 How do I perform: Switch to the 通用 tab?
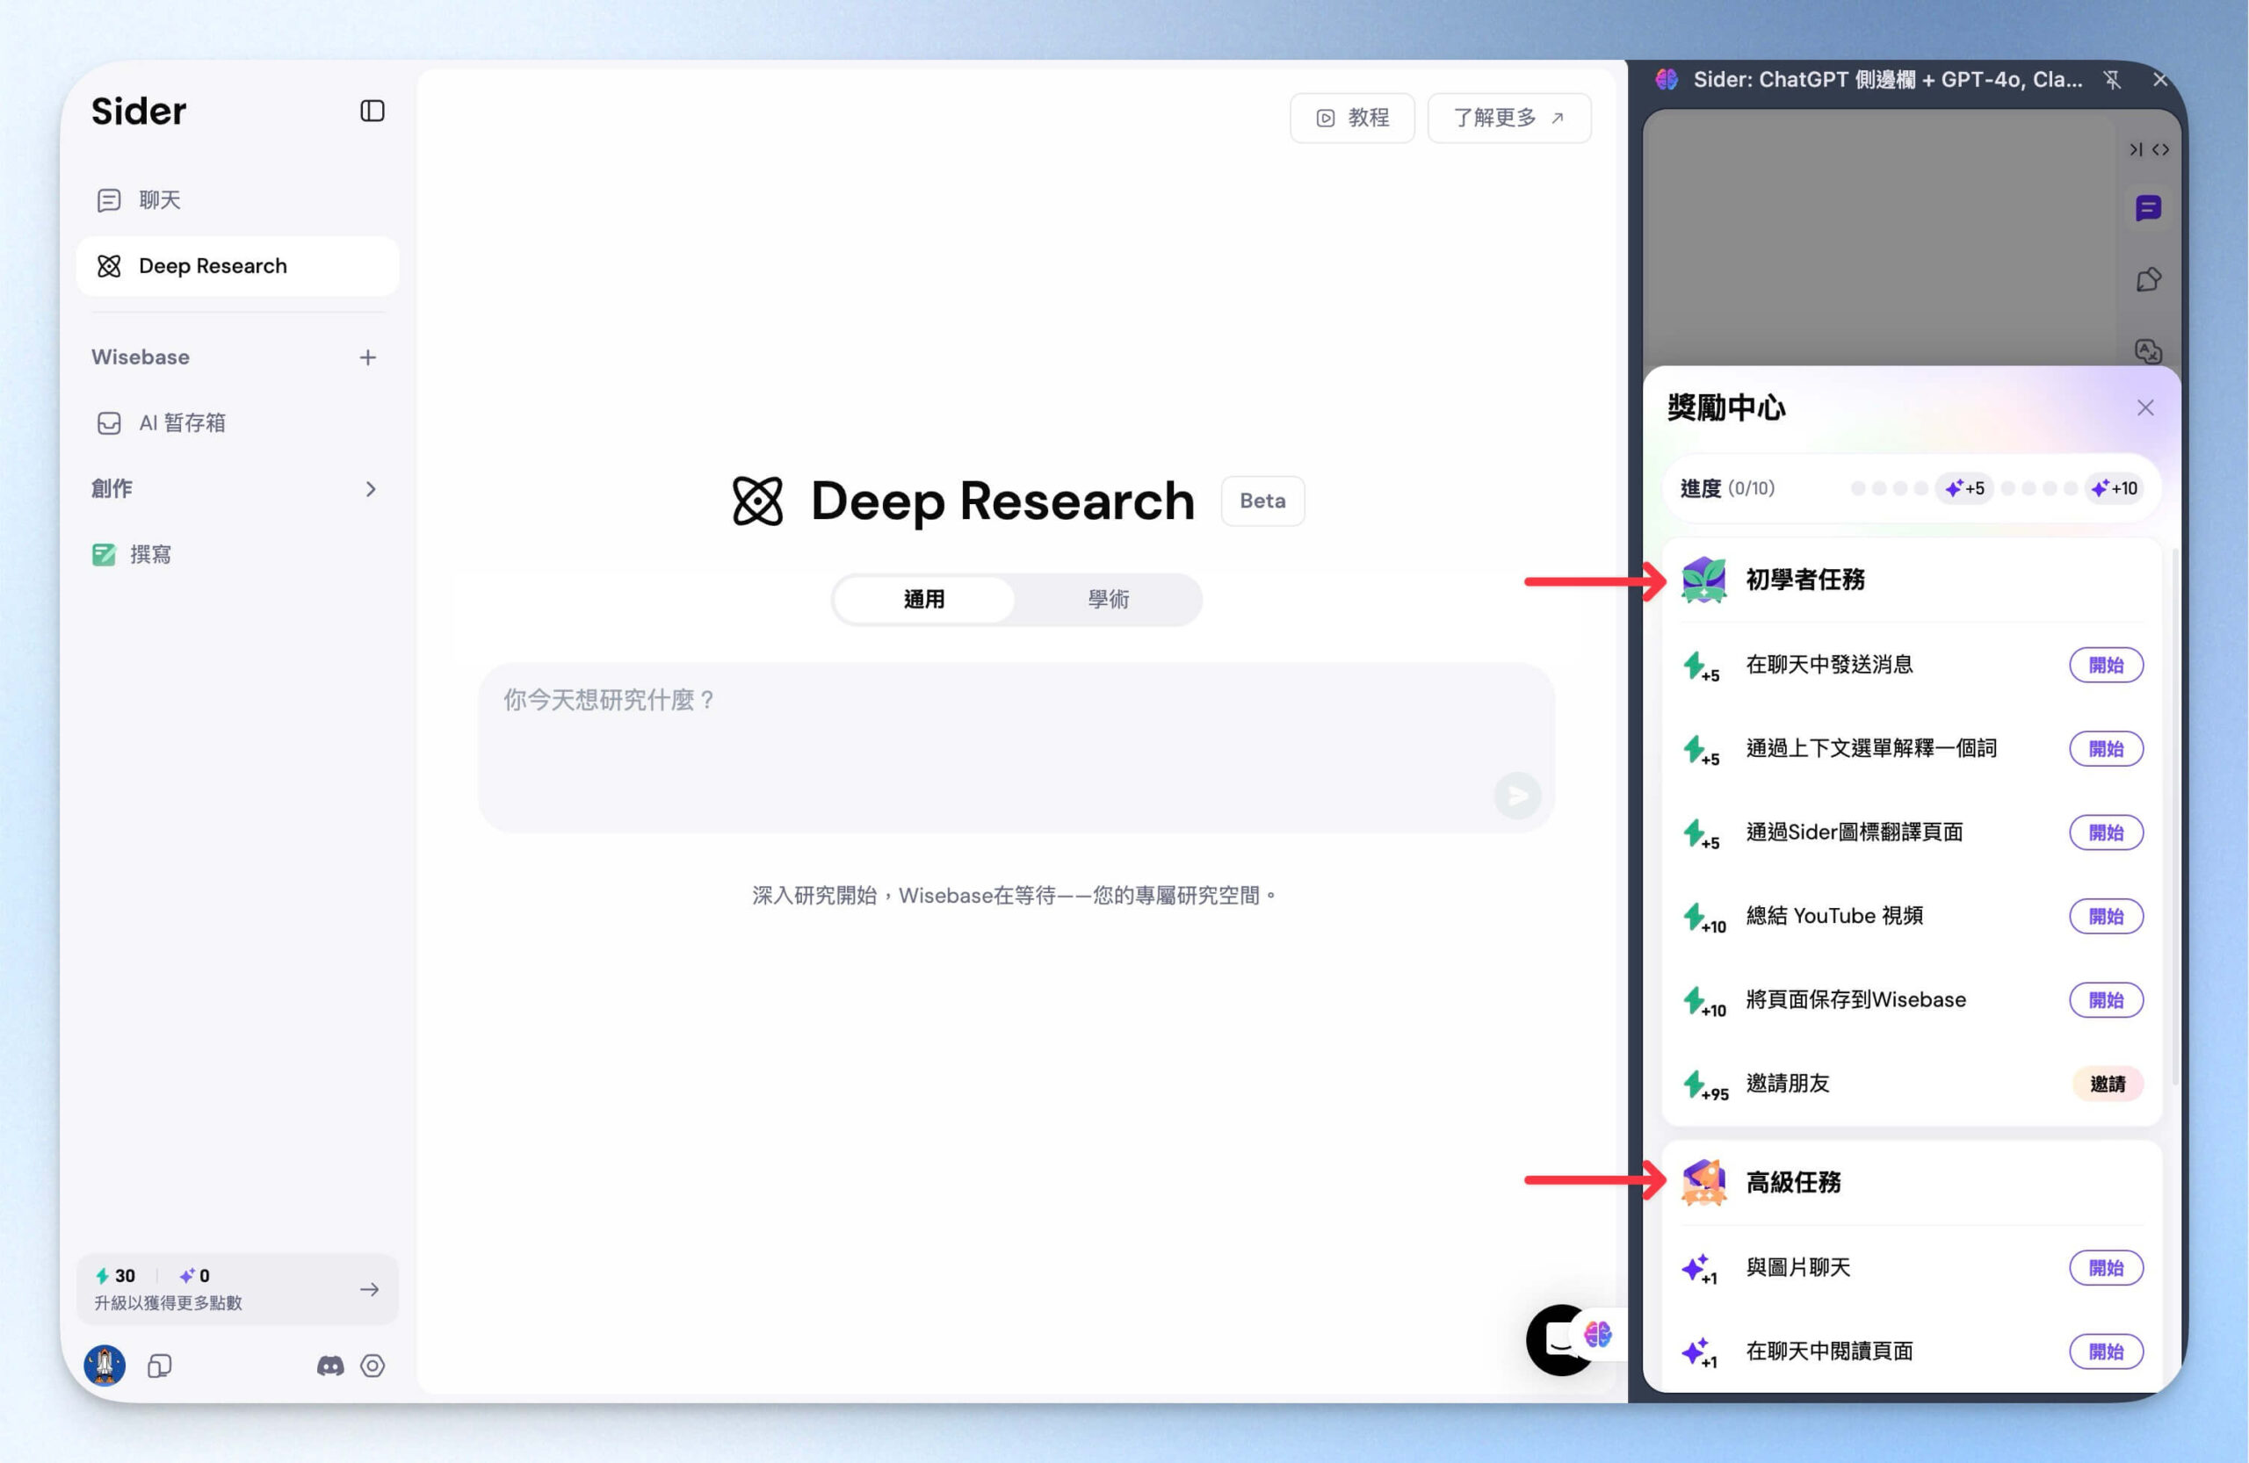(924, 599)
